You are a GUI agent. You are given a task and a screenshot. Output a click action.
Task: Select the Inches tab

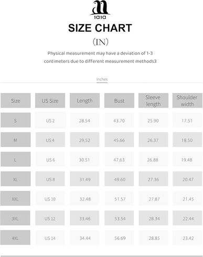tap(102, 79)
